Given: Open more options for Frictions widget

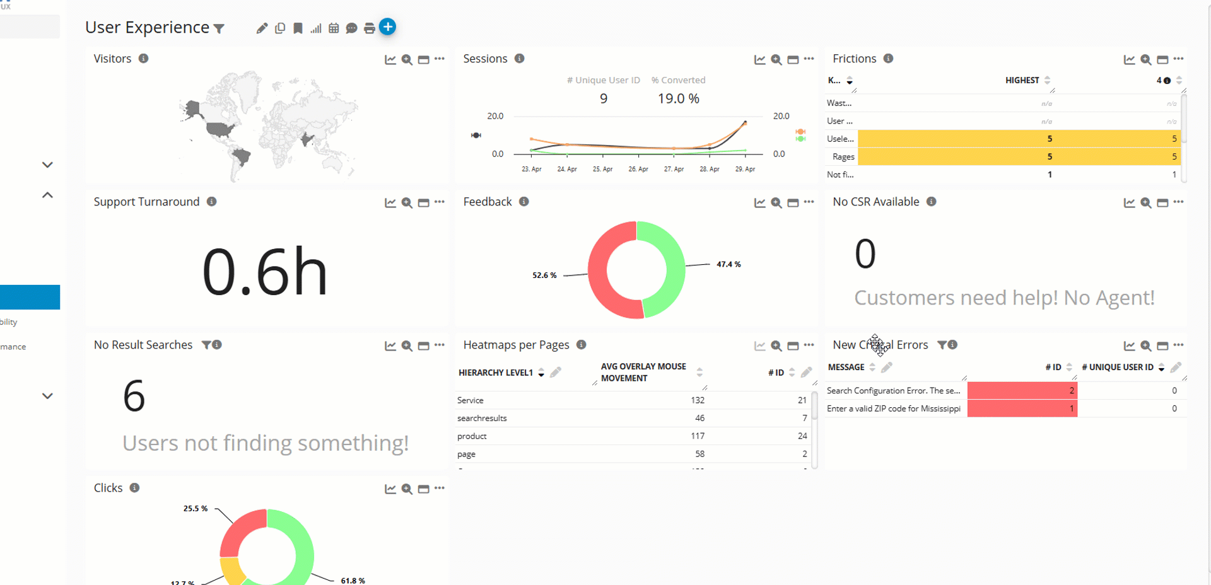Looking at the screenshot, I should tap(1179, 59).
